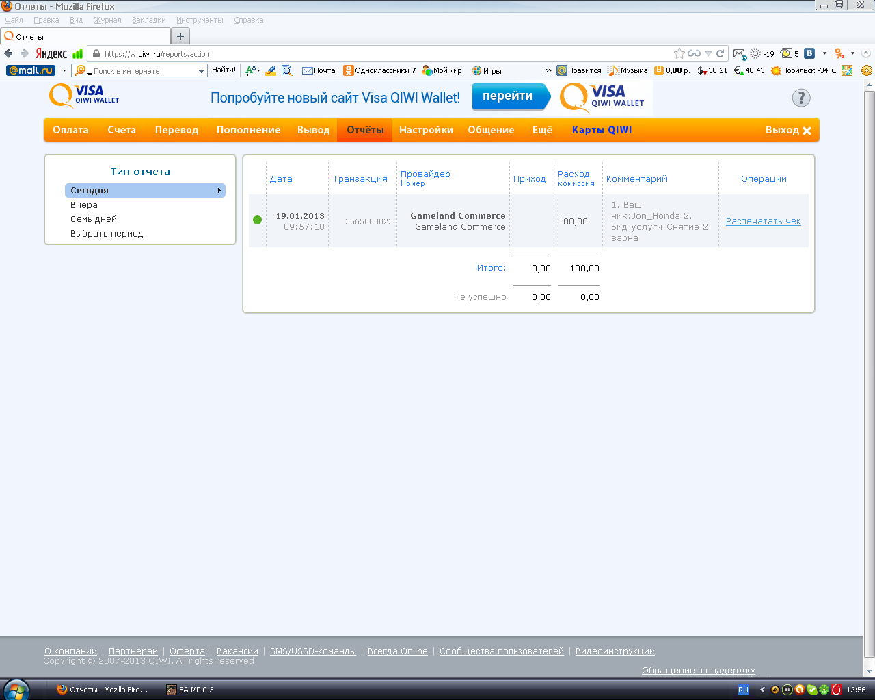
Task: Open the Закладки browser menu
Action: click(x=149, y=20)
